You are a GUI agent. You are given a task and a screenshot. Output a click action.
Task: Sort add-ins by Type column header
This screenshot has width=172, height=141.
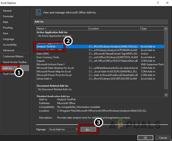click(152, 28)
